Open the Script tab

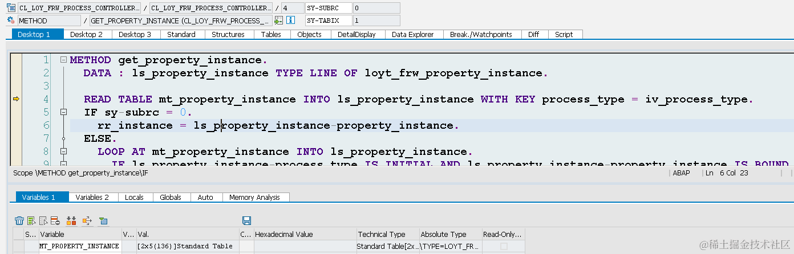point(564,34)
